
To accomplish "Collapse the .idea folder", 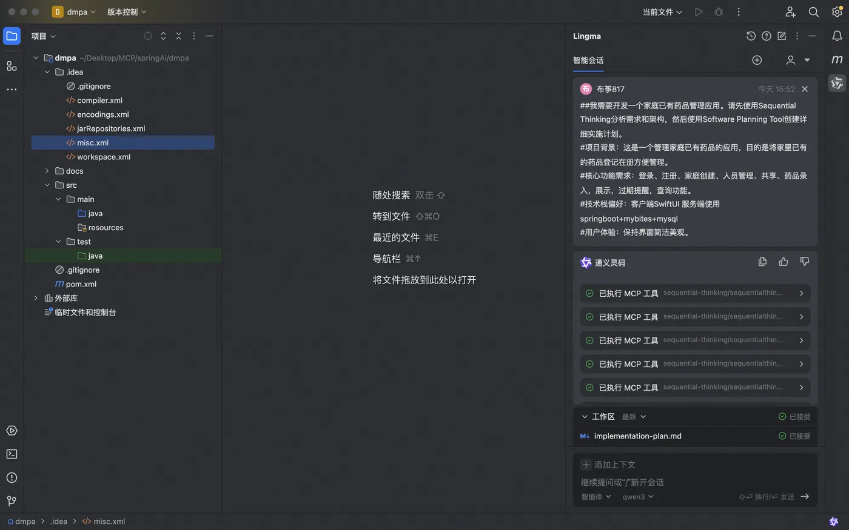I will coord(47,72).
